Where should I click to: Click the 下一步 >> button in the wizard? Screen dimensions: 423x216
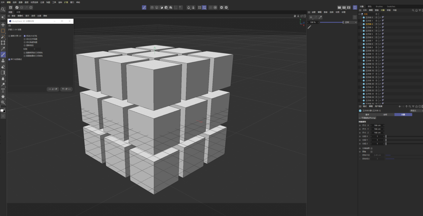pyautogui.click(x=66, y=89)
